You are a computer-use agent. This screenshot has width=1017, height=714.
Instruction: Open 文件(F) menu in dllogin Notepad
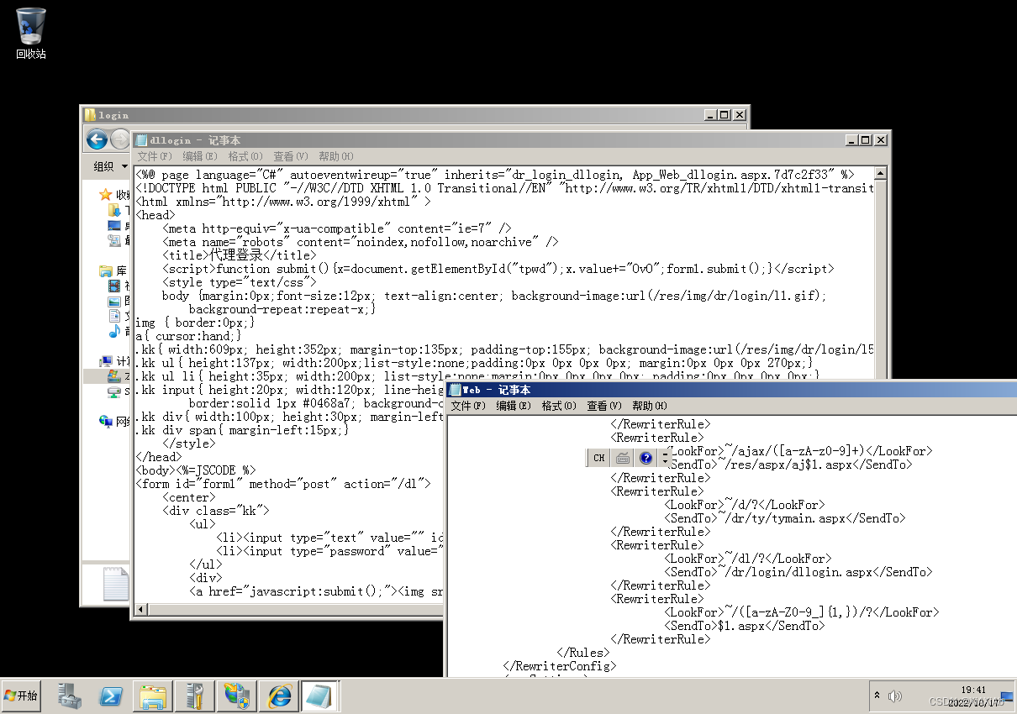155,156
